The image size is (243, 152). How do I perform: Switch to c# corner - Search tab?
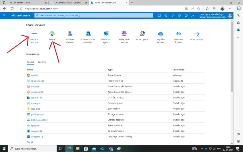(28, 3)
